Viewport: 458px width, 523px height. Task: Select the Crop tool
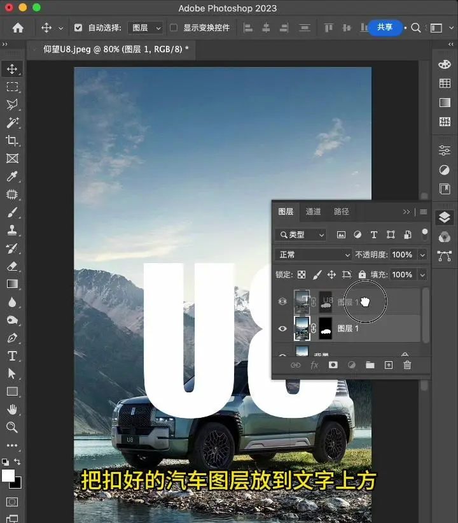pos(12,140)
